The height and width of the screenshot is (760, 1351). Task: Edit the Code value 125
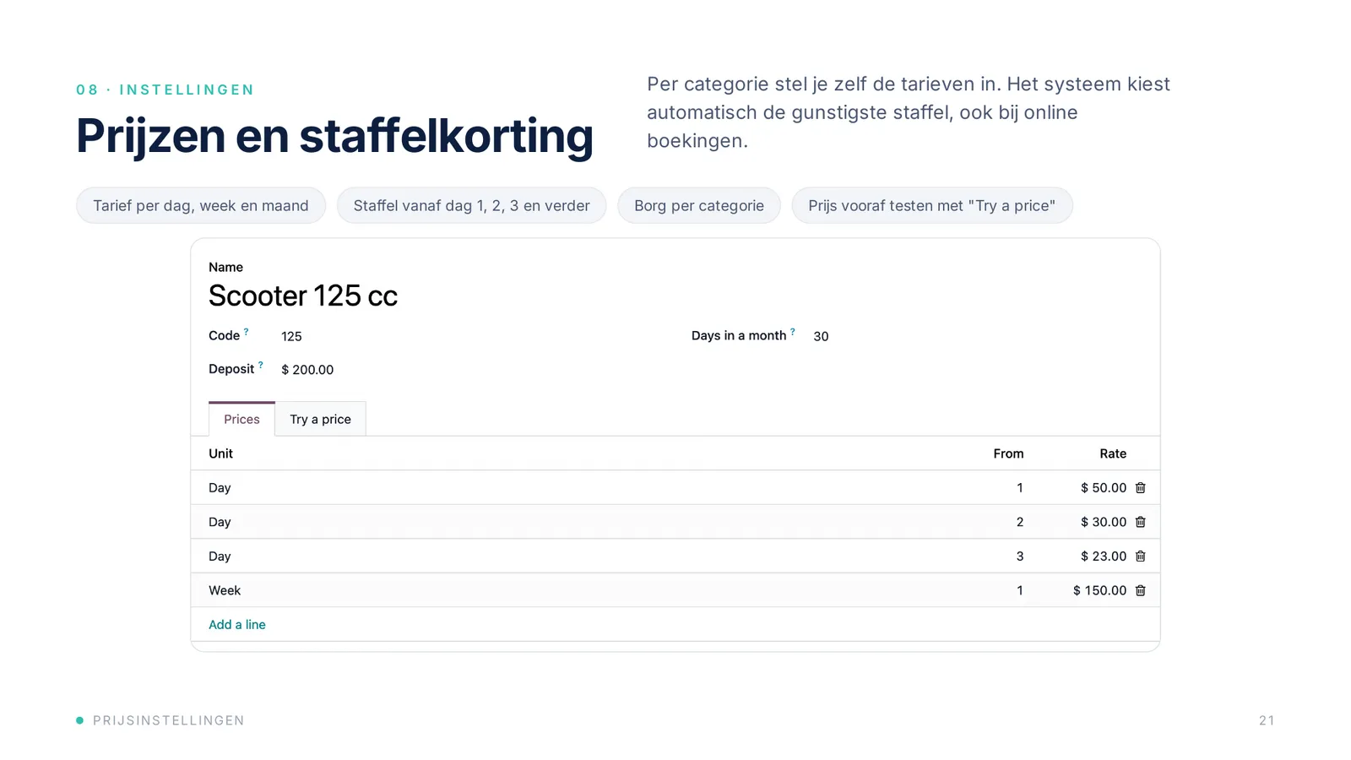coord(291,336)
